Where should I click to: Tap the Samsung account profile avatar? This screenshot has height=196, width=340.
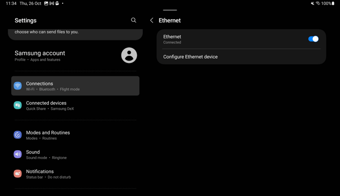pyautogui.click(x=129, y=55)
